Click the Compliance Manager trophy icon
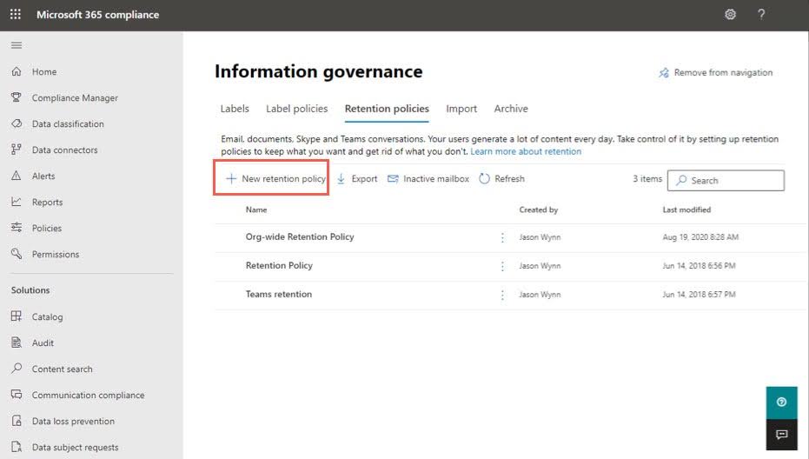This screenshot has height=459, width=809. pos(17,97)
